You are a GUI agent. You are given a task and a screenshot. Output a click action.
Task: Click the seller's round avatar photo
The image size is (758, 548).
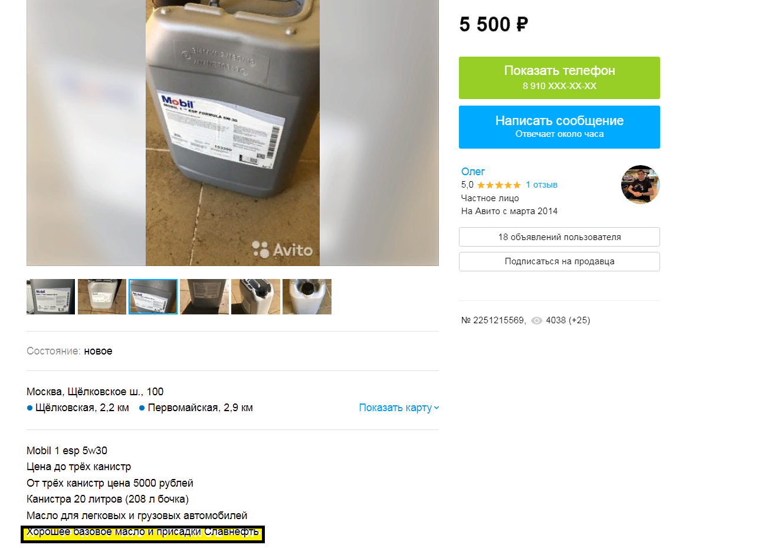coord(640,185)
